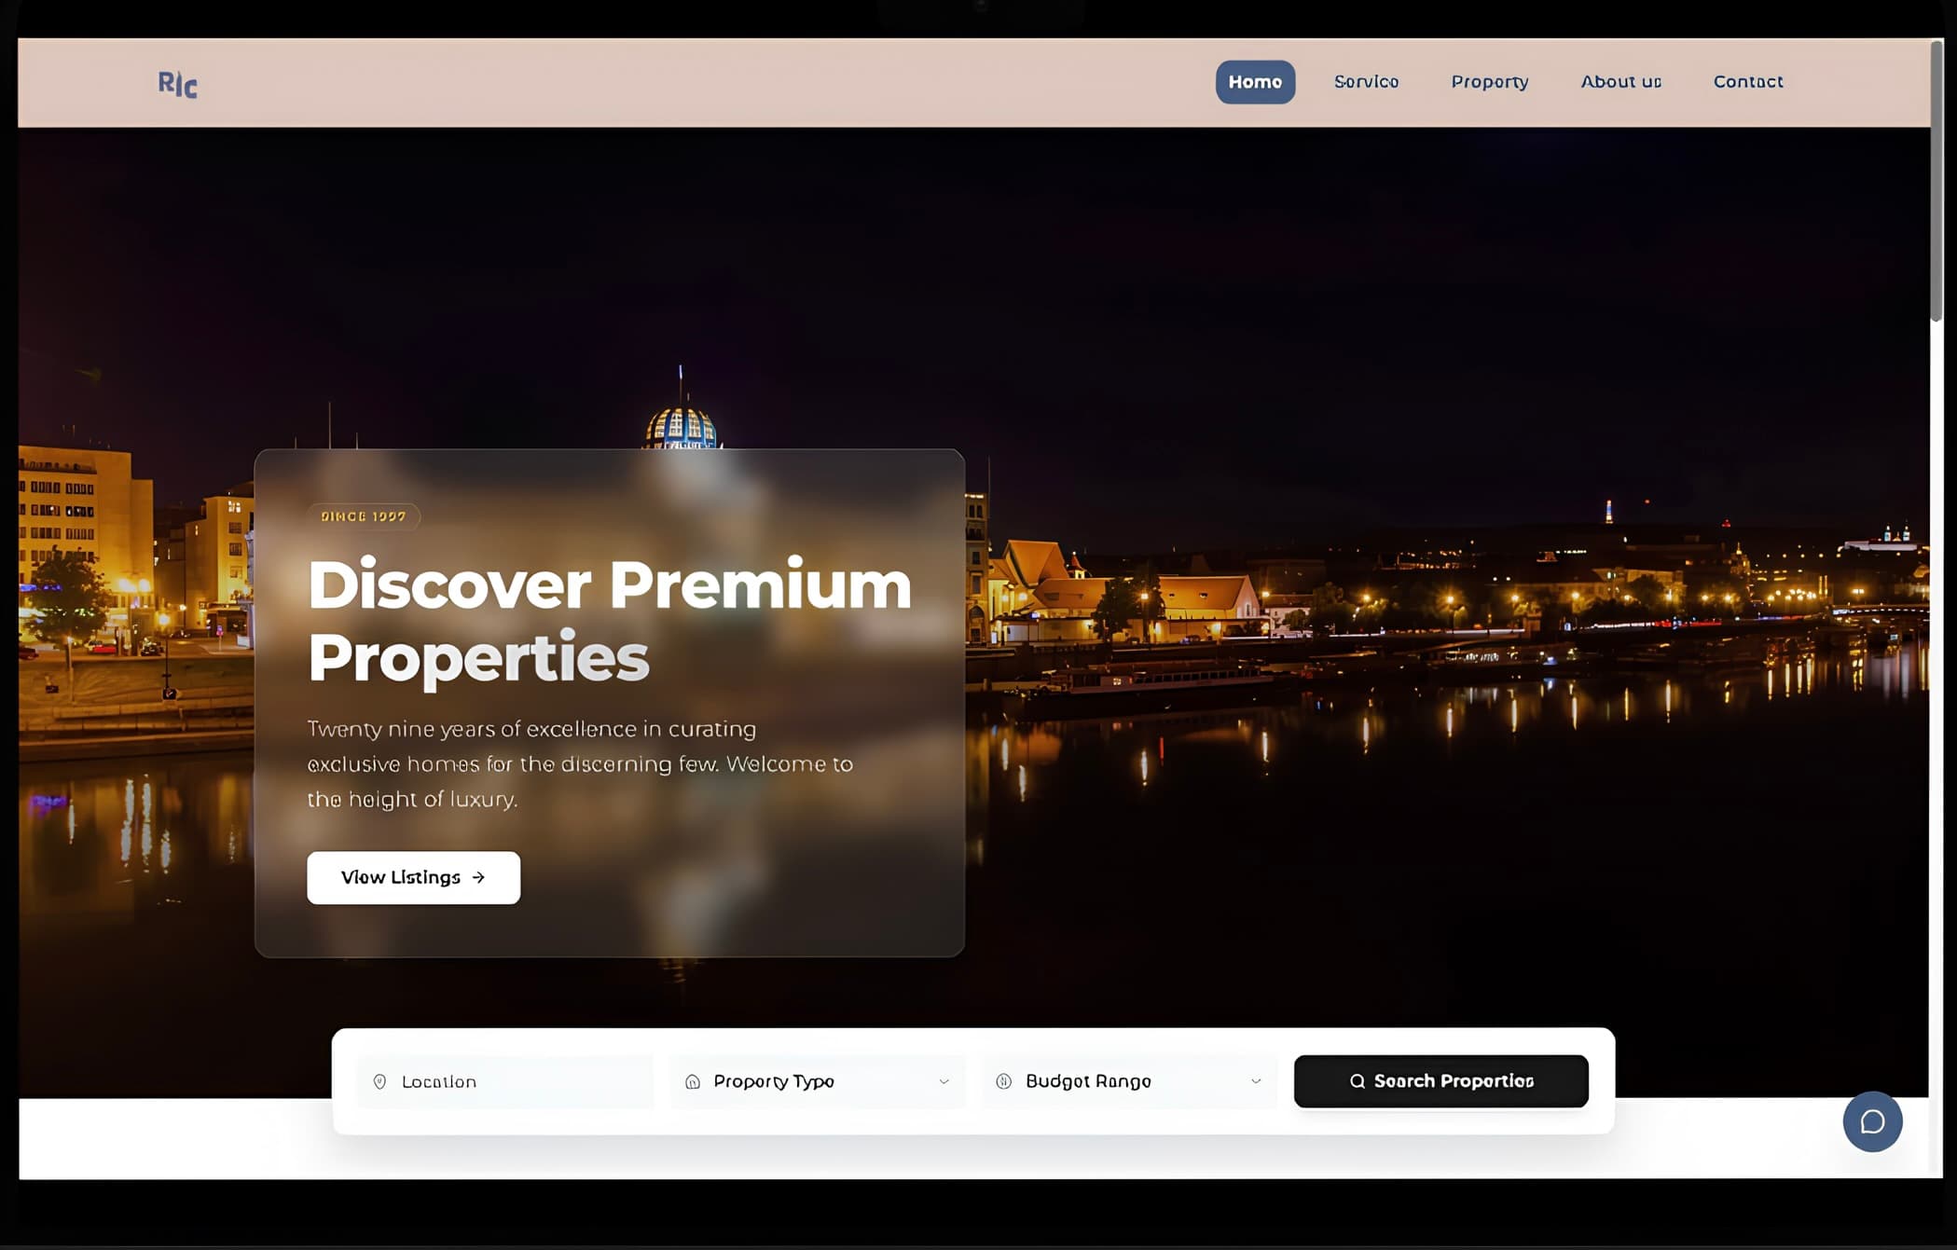Click the View Listings button
This screenshot has width=1957, height=1250.
(x=413, y=877)
